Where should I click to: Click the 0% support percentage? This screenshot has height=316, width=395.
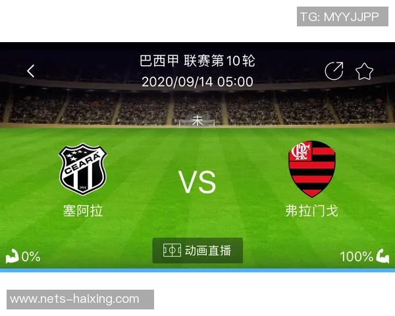pyautogui.click(x=31, y=257)
